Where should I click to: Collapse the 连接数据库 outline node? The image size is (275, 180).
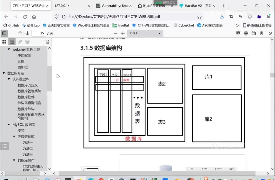(14, 136)
